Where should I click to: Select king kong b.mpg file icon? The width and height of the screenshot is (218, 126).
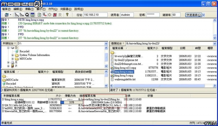[x=112, y=76]
